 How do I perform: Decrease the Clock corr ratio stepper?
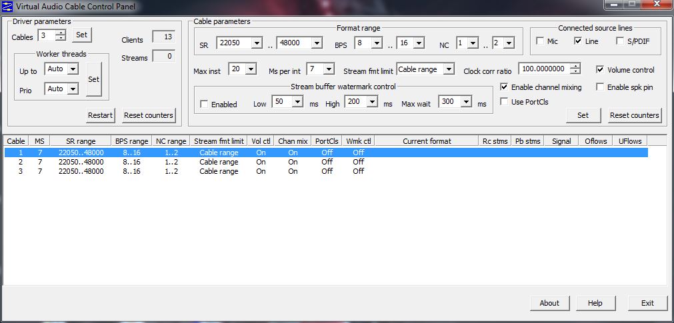click(x=575, y=71)
